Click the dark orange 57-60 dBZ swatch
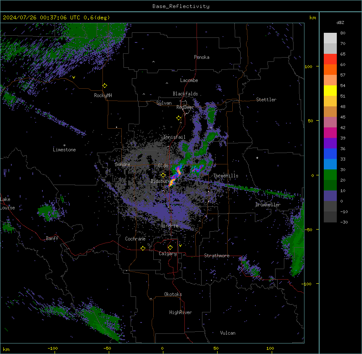The width and height of the screenshot is (362, 354). [x=330, y=69]
